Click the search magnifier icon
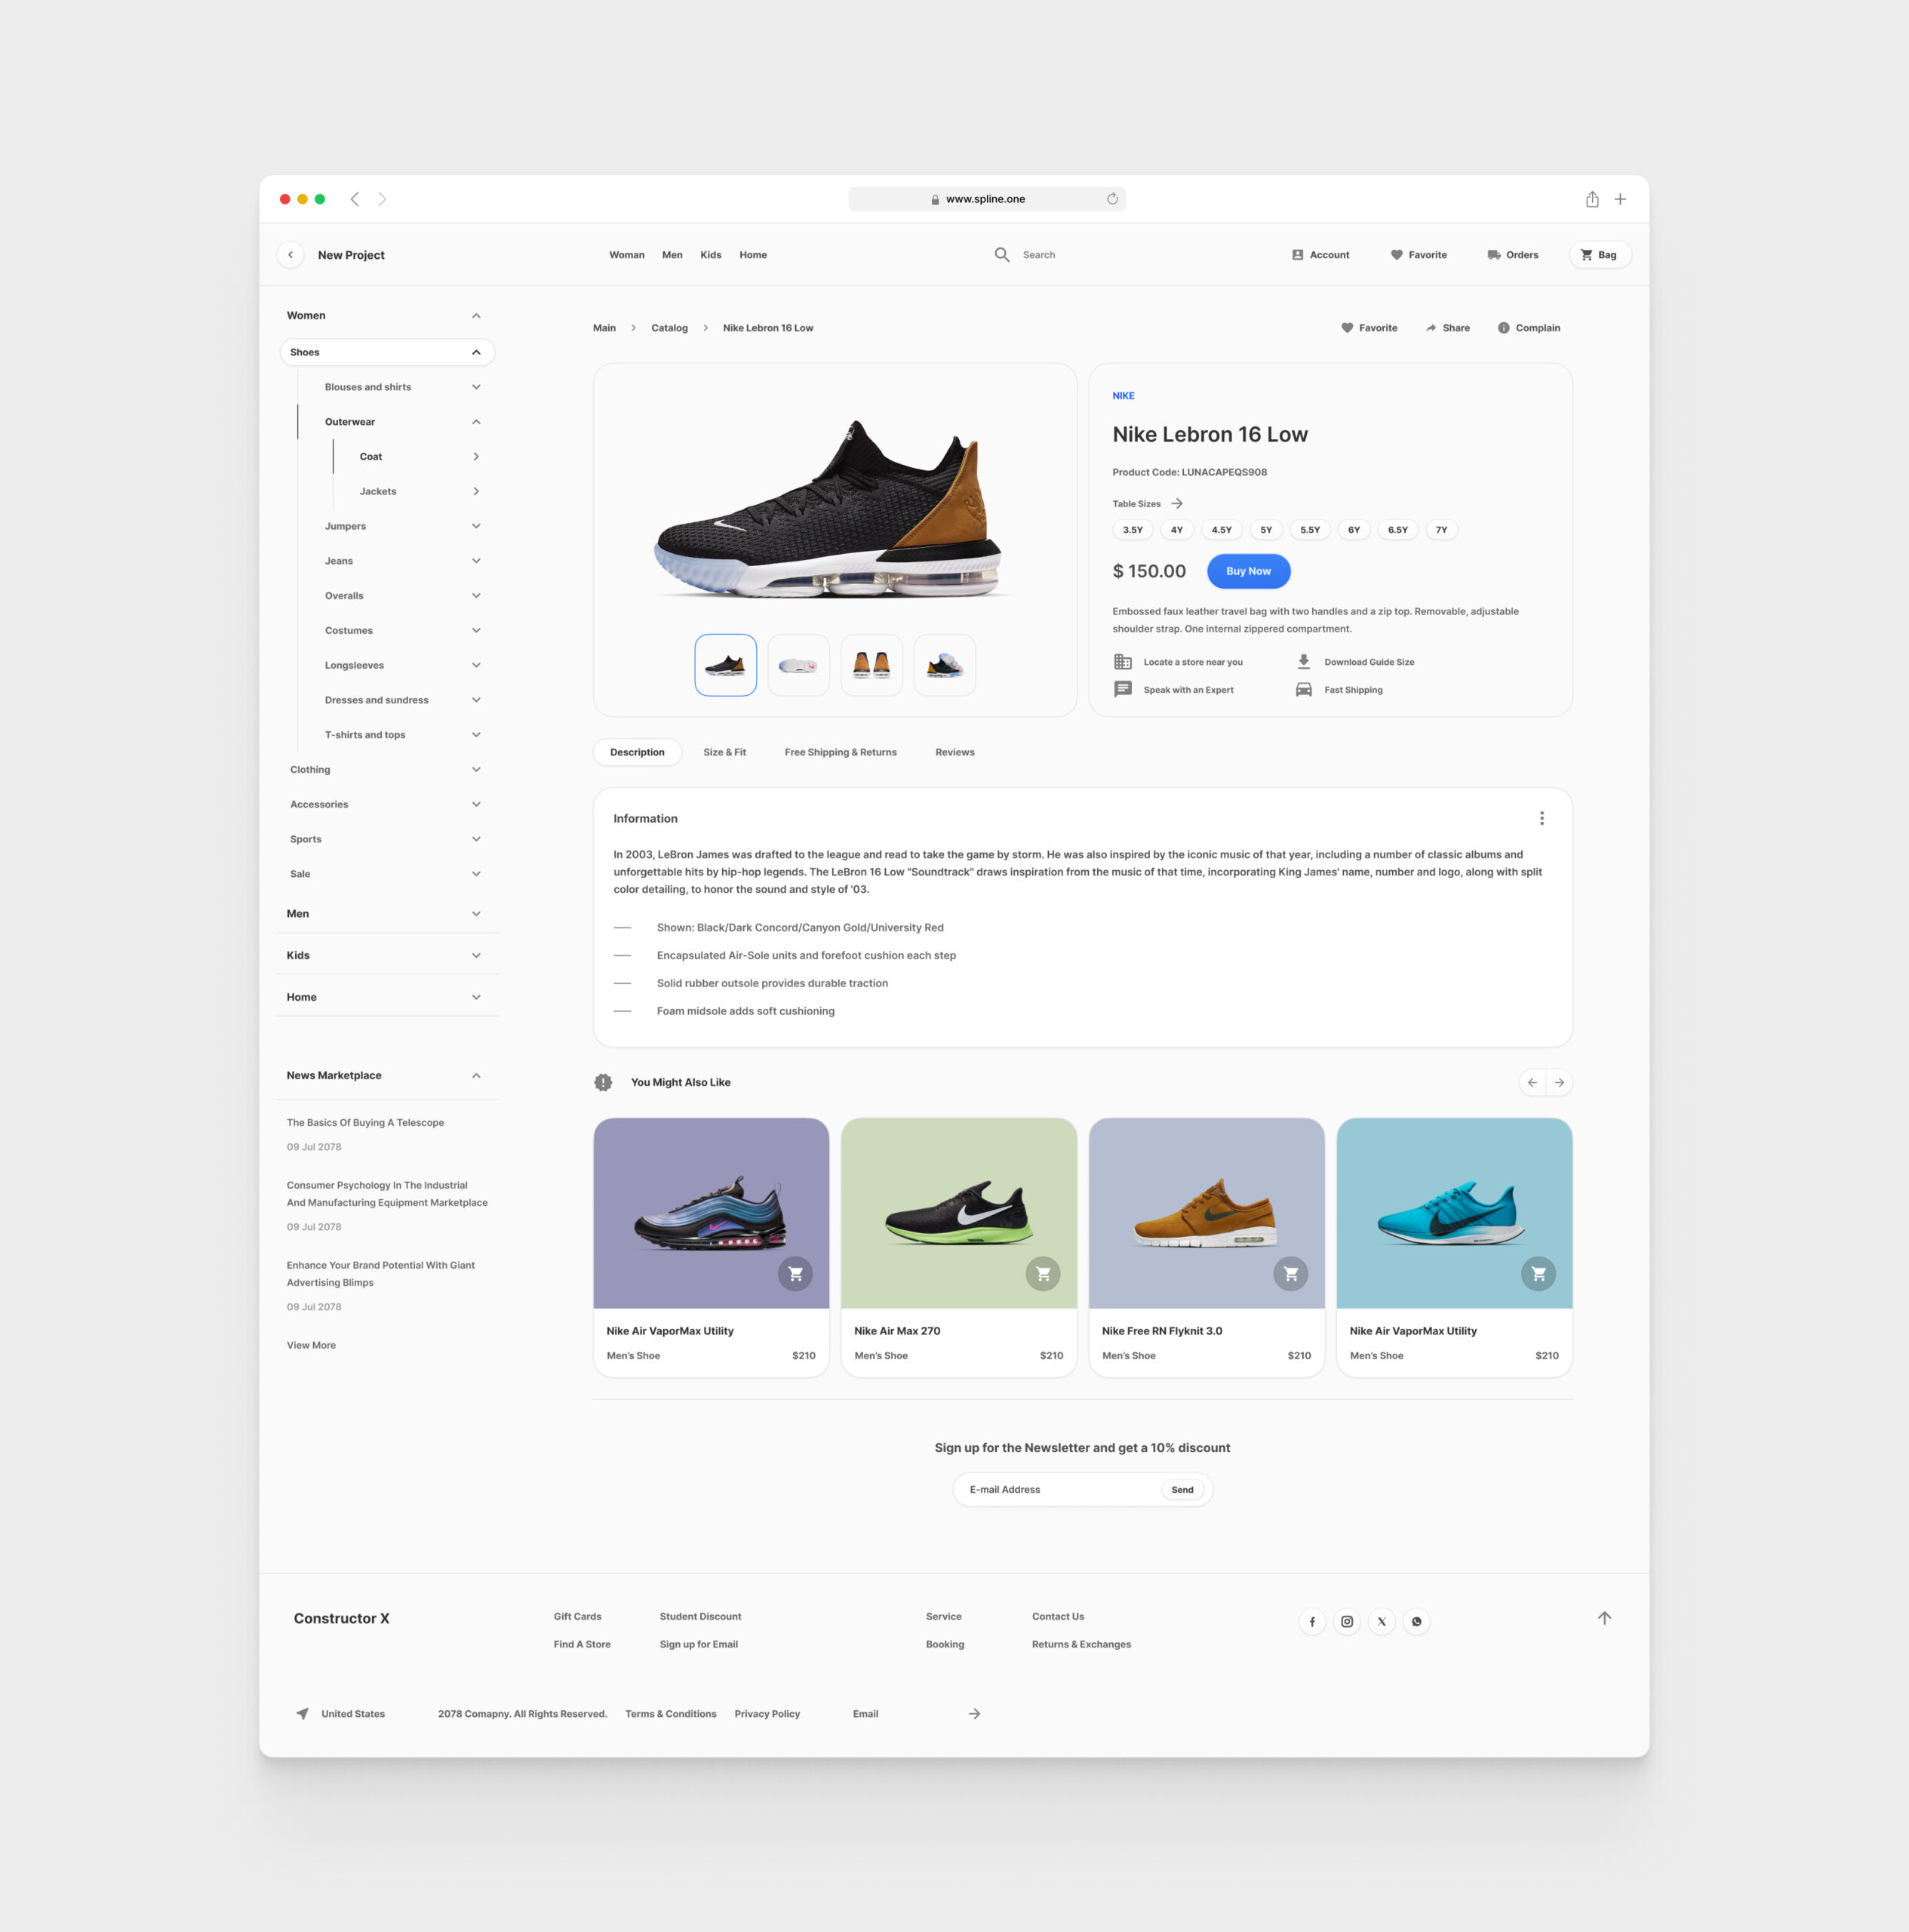Screen dimensions: 1909x1932 pos(1002,255)
